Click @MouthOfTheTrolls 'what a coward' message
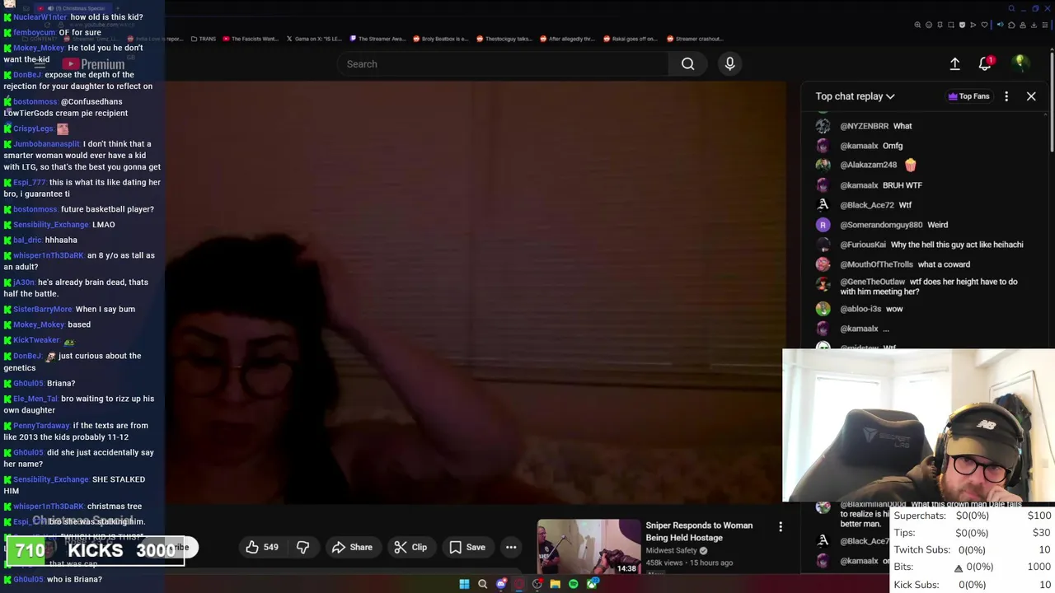This screenshot has width=1055, height=593. click(905, 264)
